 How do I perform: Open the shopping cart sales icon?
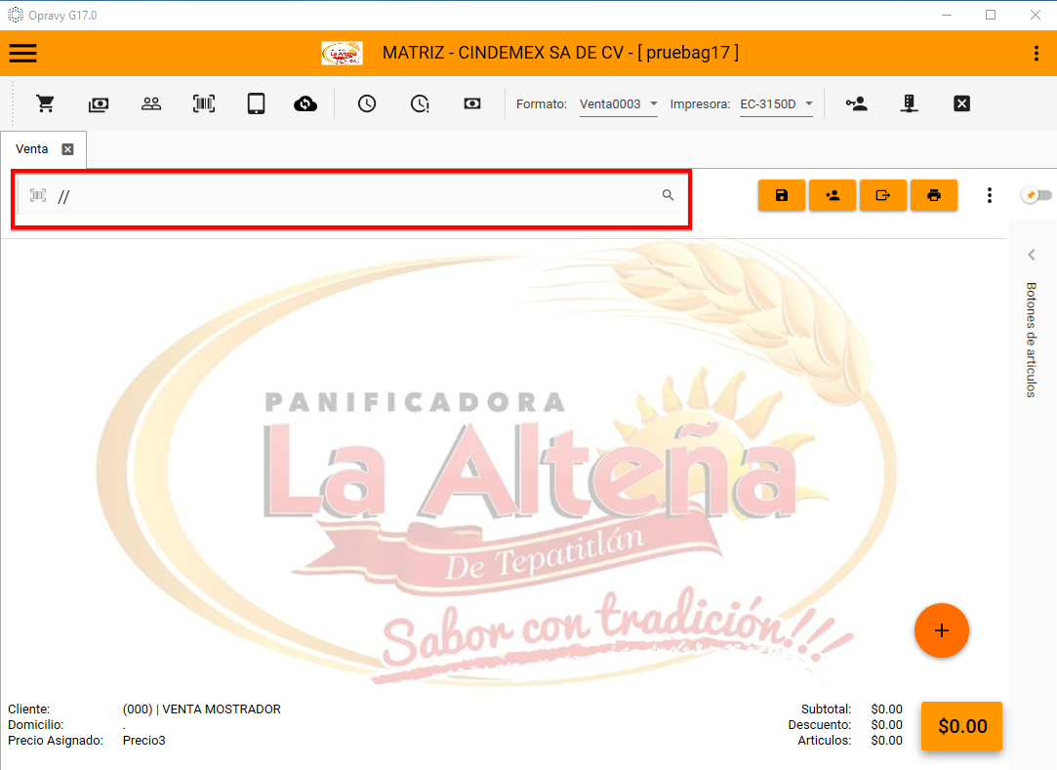pyautogui.click(x=46, y=103)
